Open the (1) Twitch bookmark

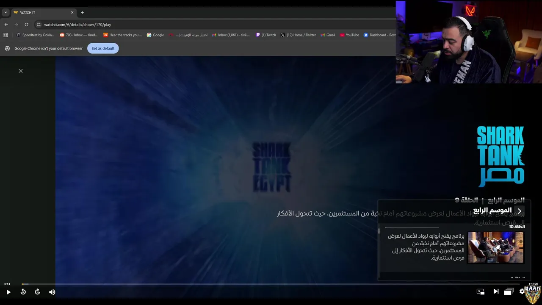266,35
